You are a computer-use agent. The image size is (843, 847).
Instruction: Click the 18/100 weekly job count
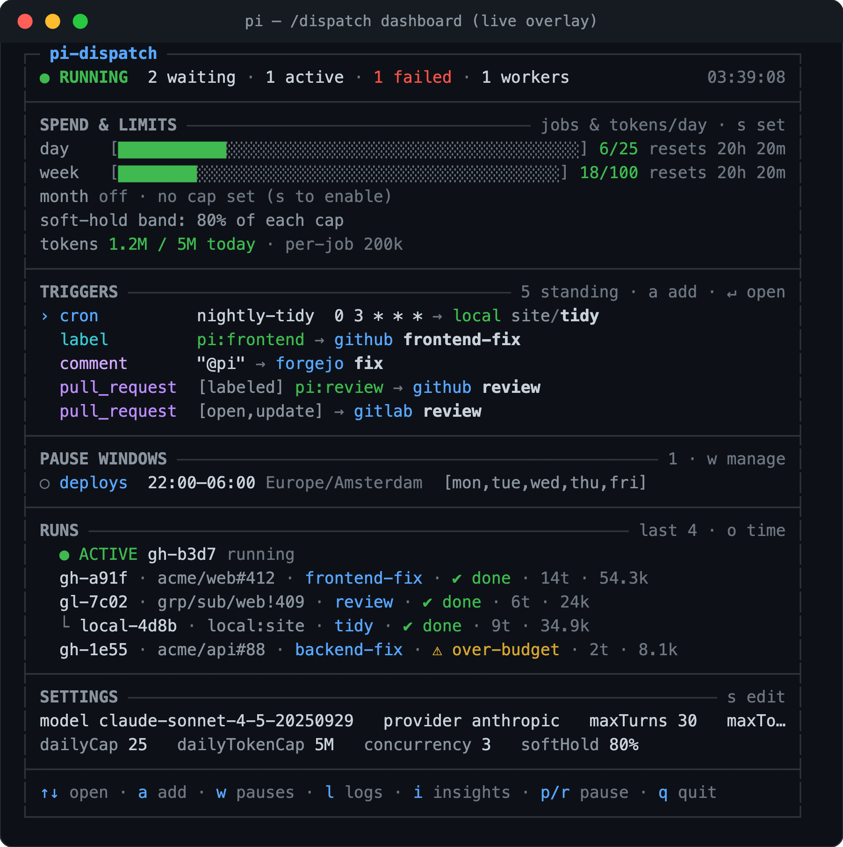point(609,173)
